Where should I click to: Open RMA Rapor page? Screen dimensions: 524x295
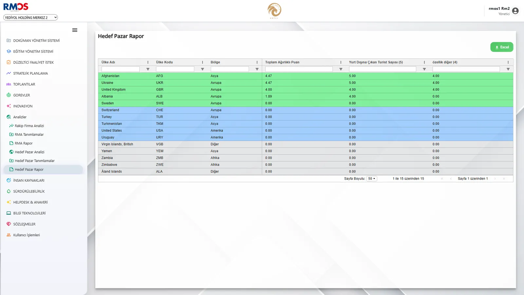click(24, 143)
